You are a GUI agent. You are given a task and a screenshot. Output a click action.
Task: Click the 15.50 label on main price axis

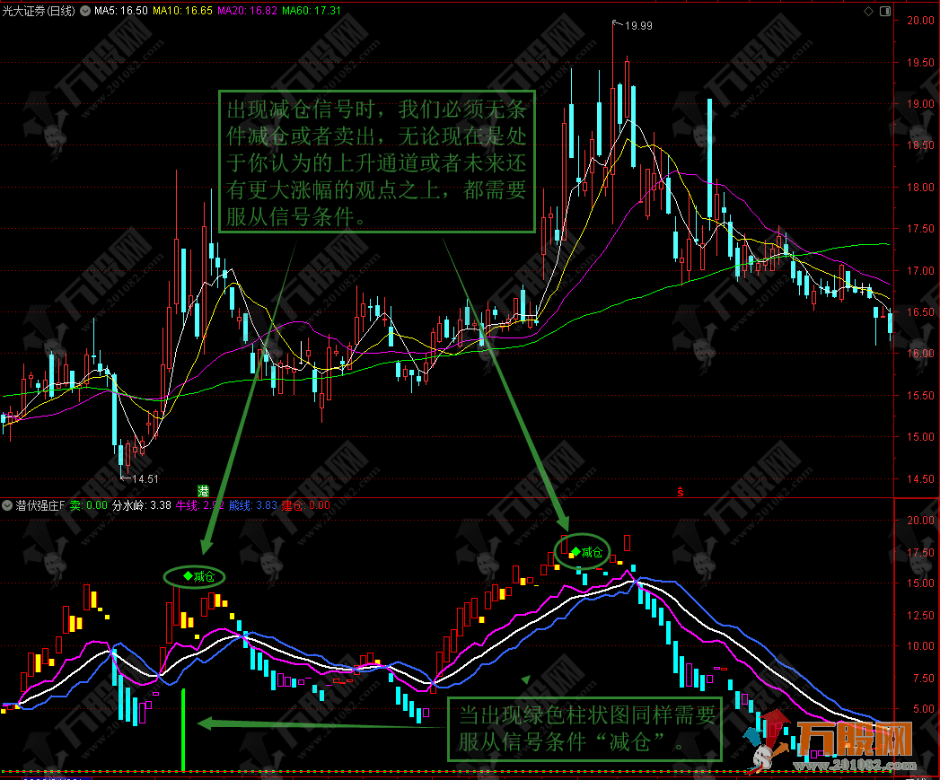click(920, 396)
